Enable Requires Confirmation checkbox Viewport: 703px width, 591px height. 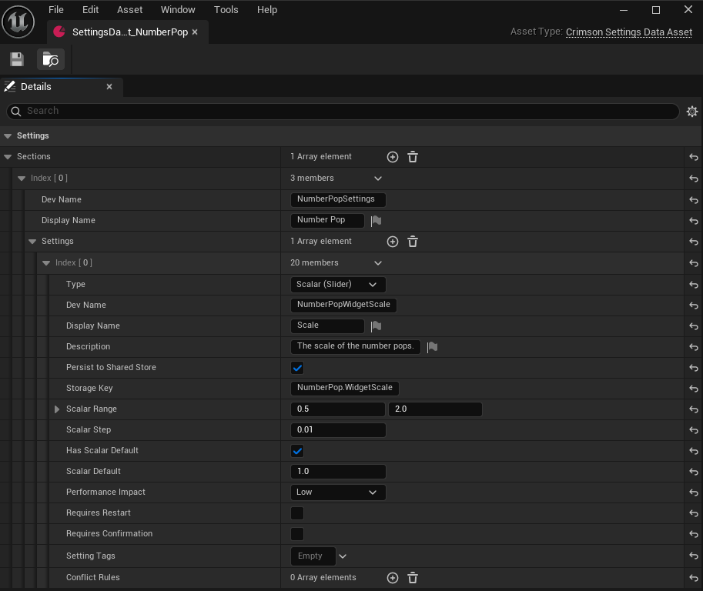click(x=297, y=533)
